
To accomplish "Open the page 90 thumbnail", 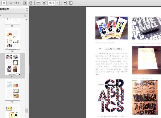I will click(12, 39).
